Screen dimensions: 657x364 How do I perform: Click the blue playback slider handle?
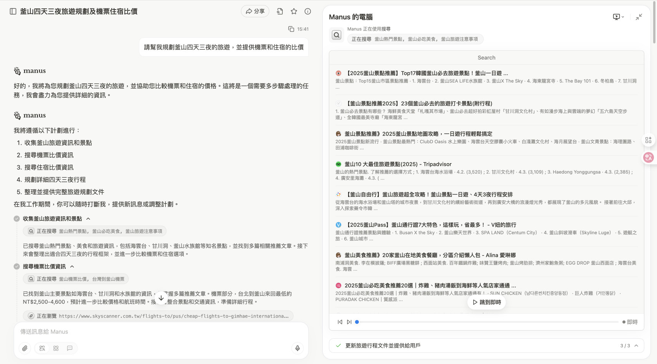357,322
